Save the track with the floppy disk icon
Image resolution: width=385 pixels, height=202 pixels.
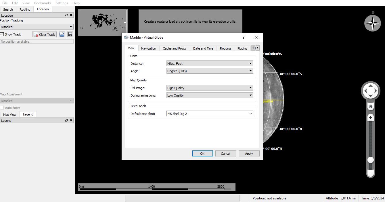(70, 34)
